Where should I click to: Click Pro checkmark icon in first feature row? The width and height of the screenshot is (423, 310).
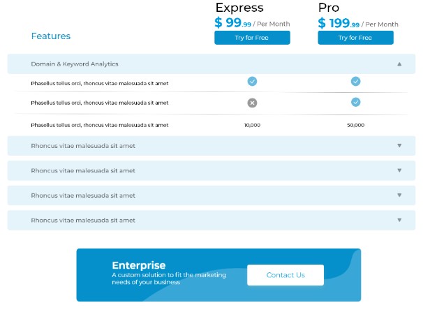tap(355, 81)
